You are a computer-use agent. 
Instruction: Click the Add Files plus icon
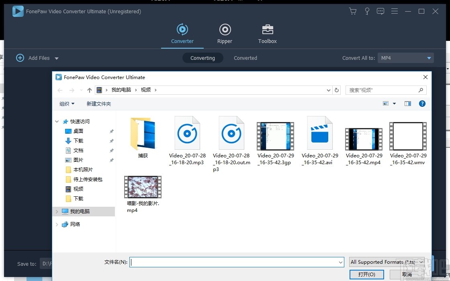coord(20,58)
